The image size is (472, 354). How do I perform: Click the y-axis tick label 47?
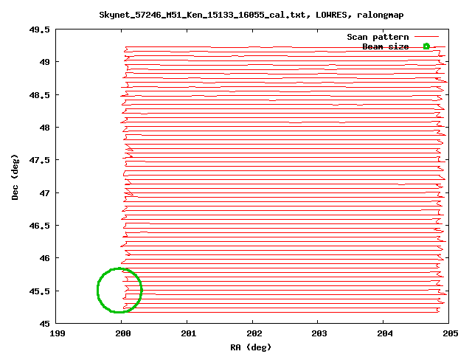[x=44, y=193]
